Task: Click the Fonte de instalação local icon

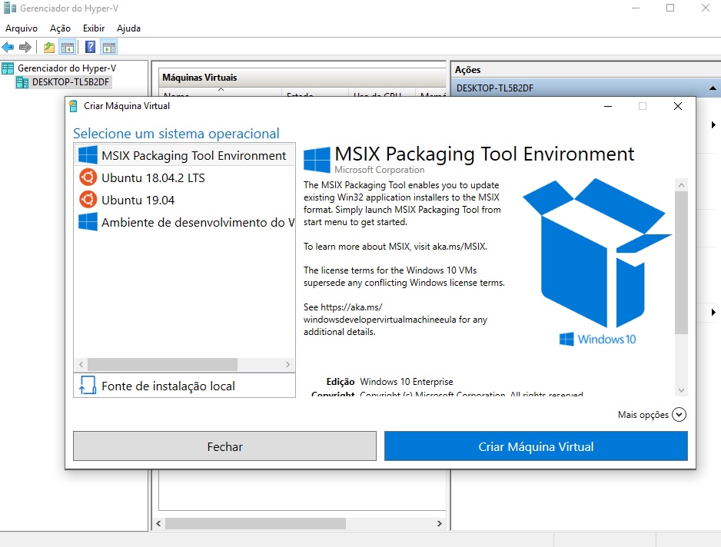Action: tap(88, 386)
